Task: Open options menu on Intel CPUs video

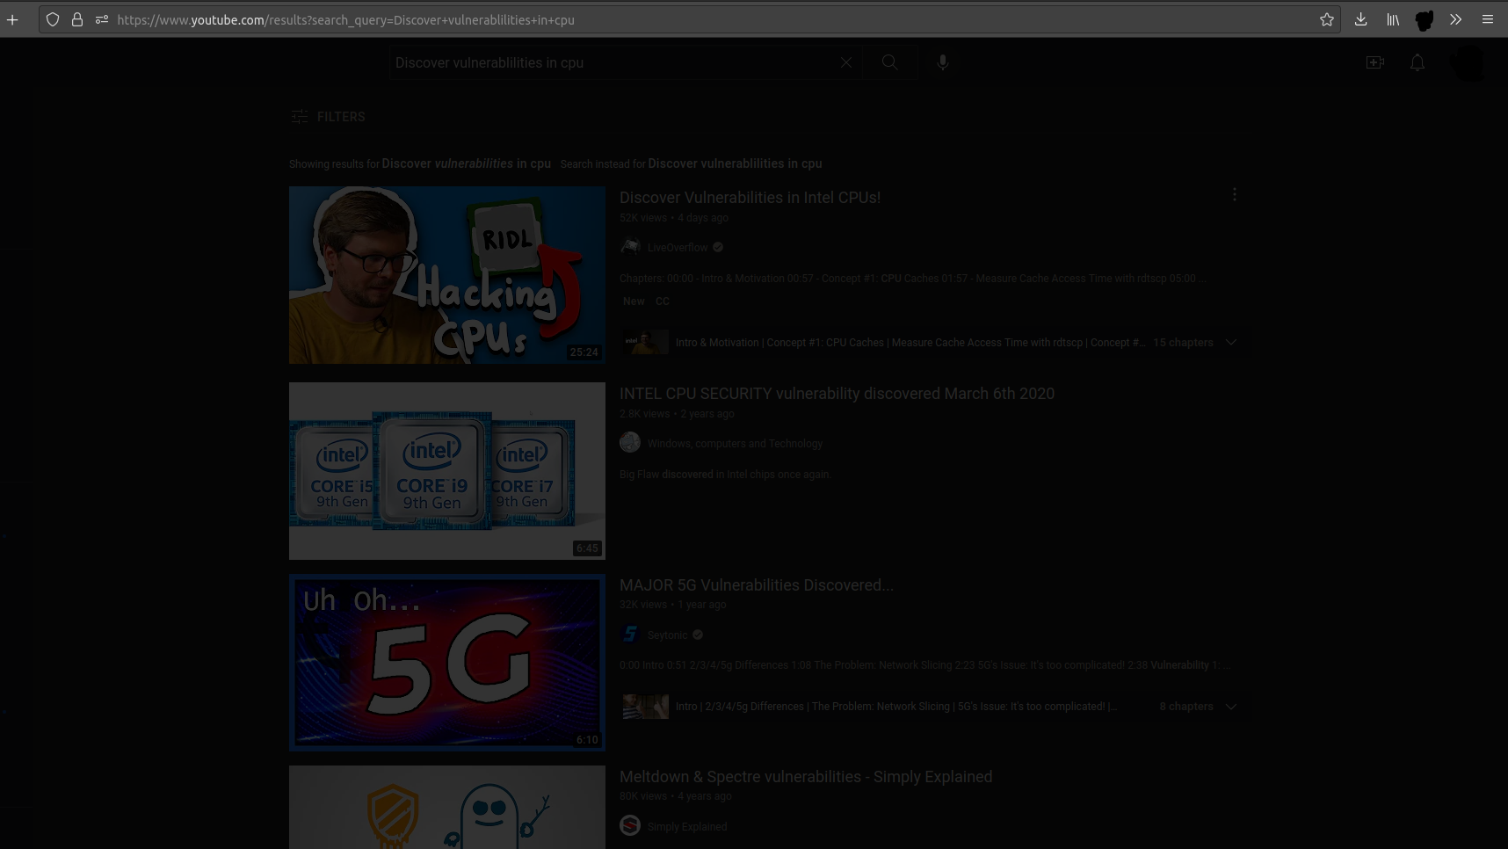Action: pyautogui.click(x=1235, y=194)
